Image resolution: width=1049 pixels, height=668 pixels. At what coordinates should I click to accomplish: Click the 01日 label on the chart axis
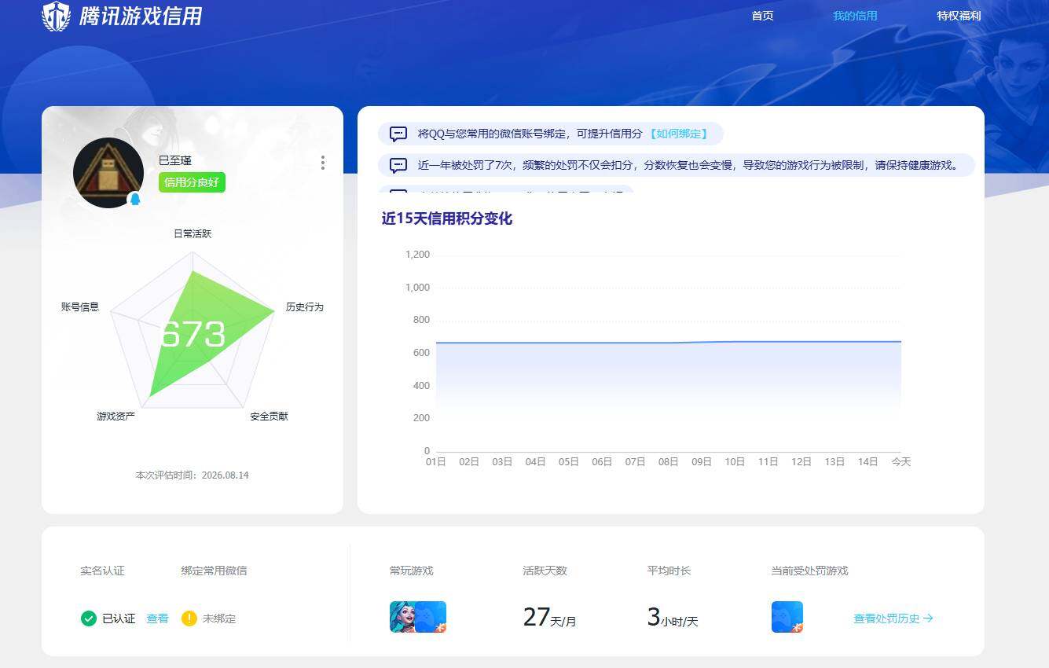coord(436,462)
